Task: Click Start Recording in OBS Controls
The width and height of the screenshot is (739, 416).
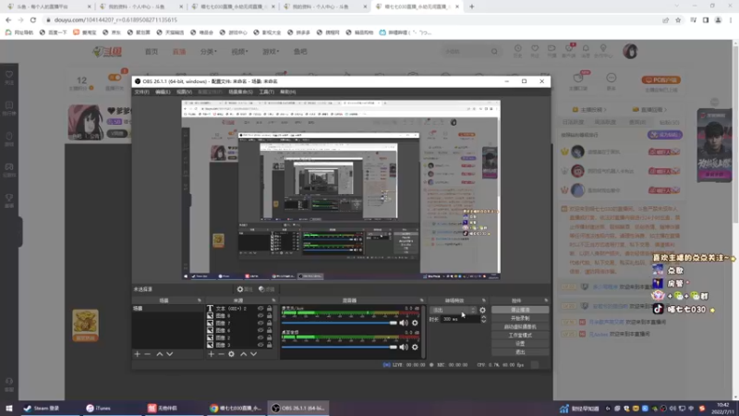Action: click(x=520, y=318)
